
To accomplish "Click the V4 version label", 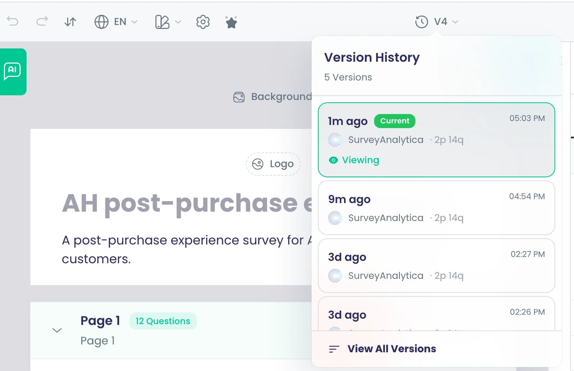I will [440, 22].
